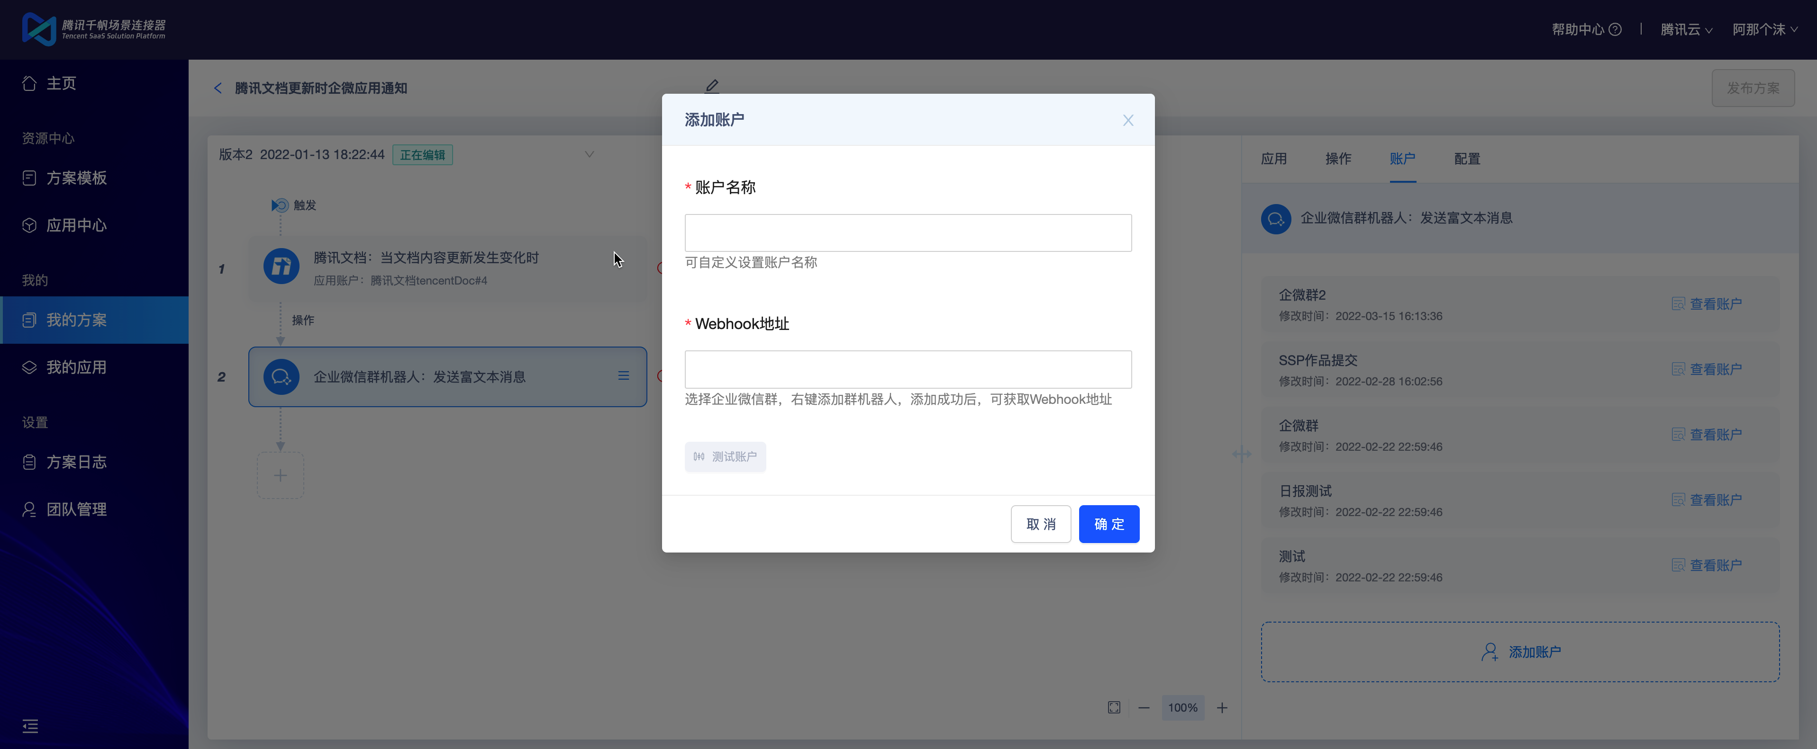
Task: View account 企微群 via 查看账户
Action: [1706, 435]
